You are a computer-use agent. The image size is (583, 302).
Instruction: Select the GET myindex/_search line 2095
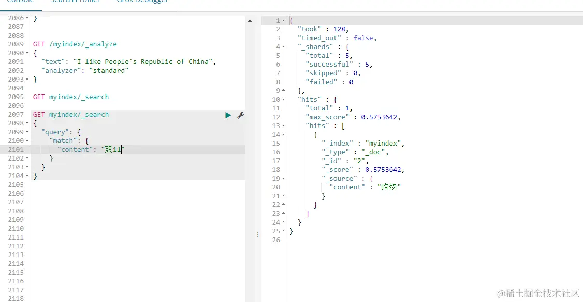(x=70, y=97)
